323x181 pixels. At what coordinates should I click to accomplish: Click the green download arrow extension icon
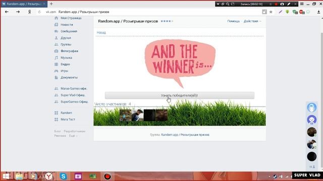[287, 12]
